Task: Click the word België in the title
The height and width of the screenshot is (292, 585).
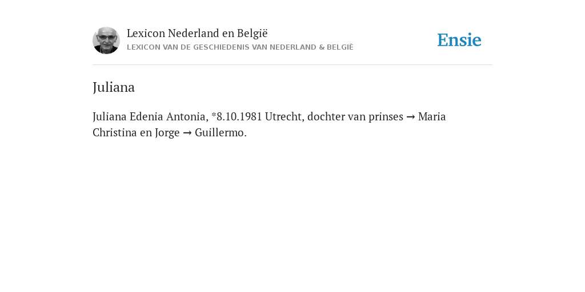Action: click(x=252, y=33)
